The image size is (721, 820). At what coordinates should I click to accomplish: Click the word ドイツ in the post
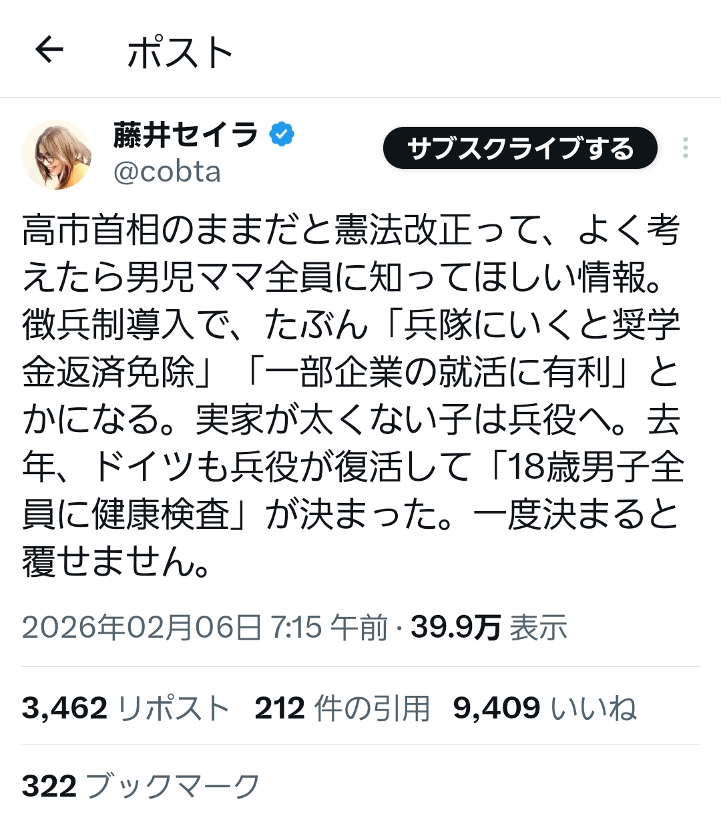[144, 467]
